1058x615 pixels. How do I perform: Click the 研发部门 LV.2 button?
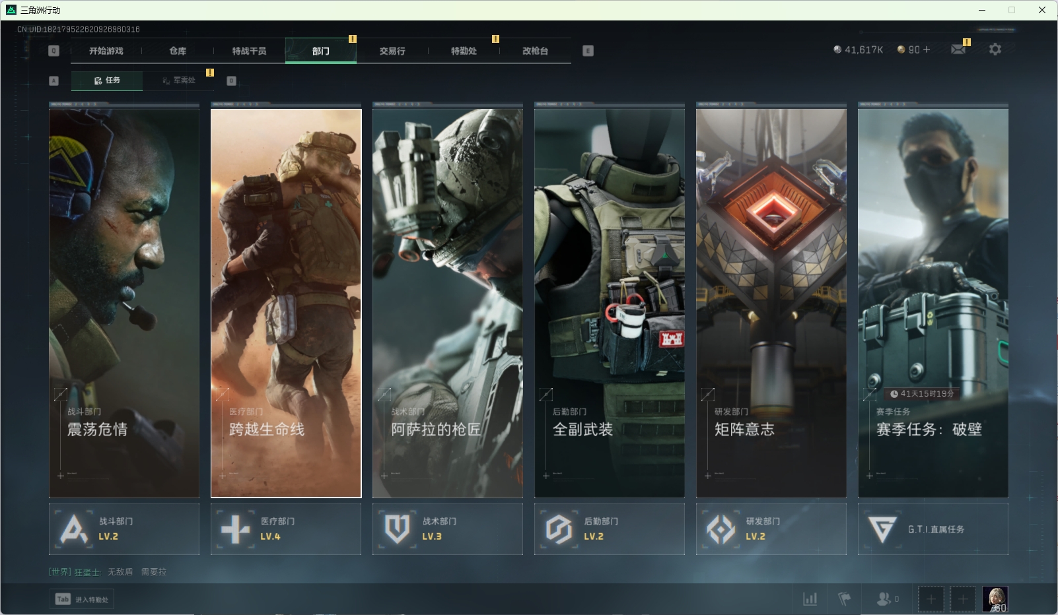[771, 529]
